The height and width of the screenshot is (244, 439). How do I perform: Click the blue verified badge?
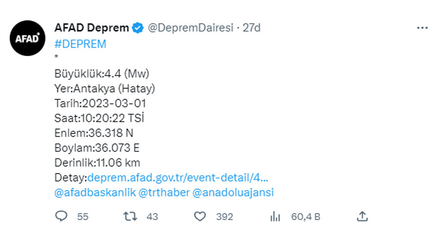coord(138,28)
